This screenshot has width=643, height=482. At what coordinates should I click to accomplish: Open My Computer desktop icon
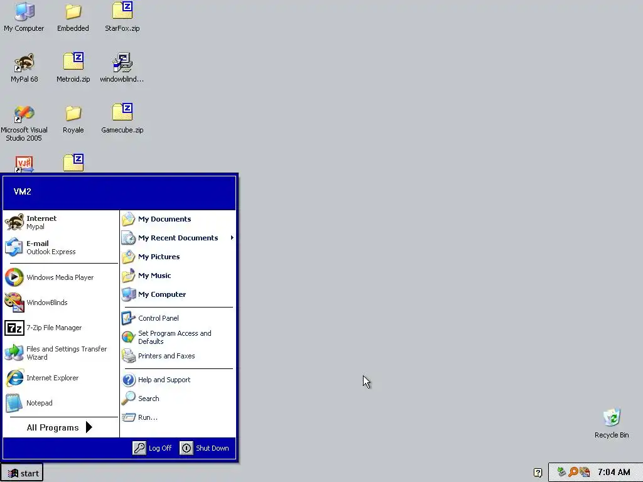click(x=24, y=16)
